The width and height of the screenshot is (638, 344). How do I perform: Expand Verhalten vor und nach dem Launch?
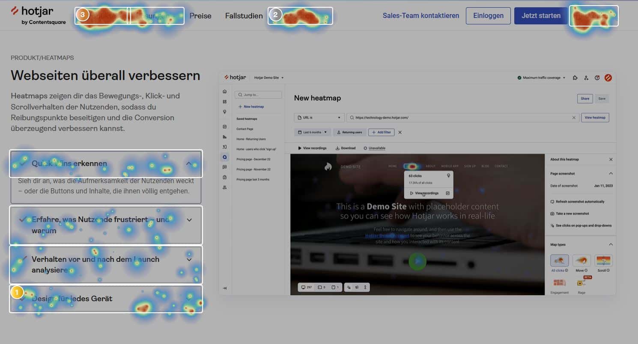coord(106,264)
